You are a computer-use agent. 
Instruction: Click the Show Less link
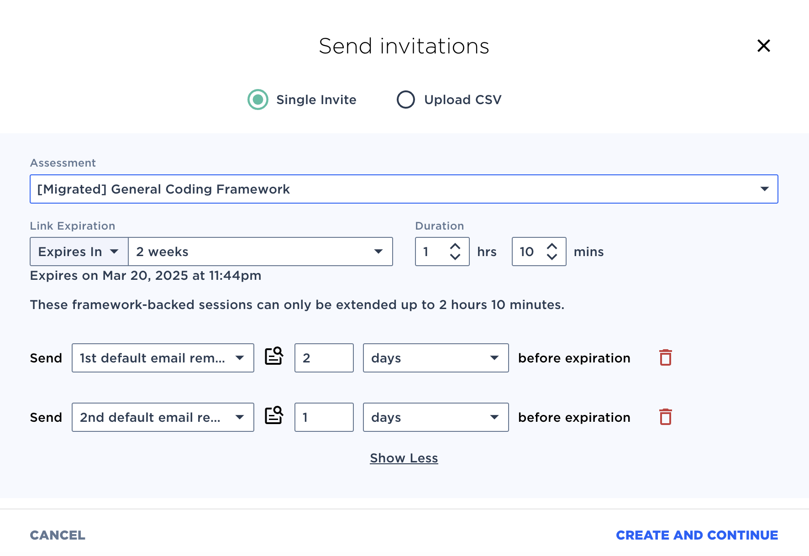pyautogui.click(x=404, y=458)
